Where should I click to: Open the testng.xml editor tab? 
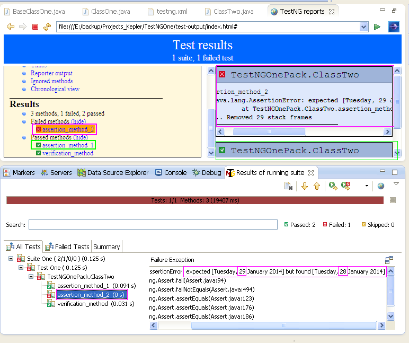pyautogui.click(x=168, y=12)
